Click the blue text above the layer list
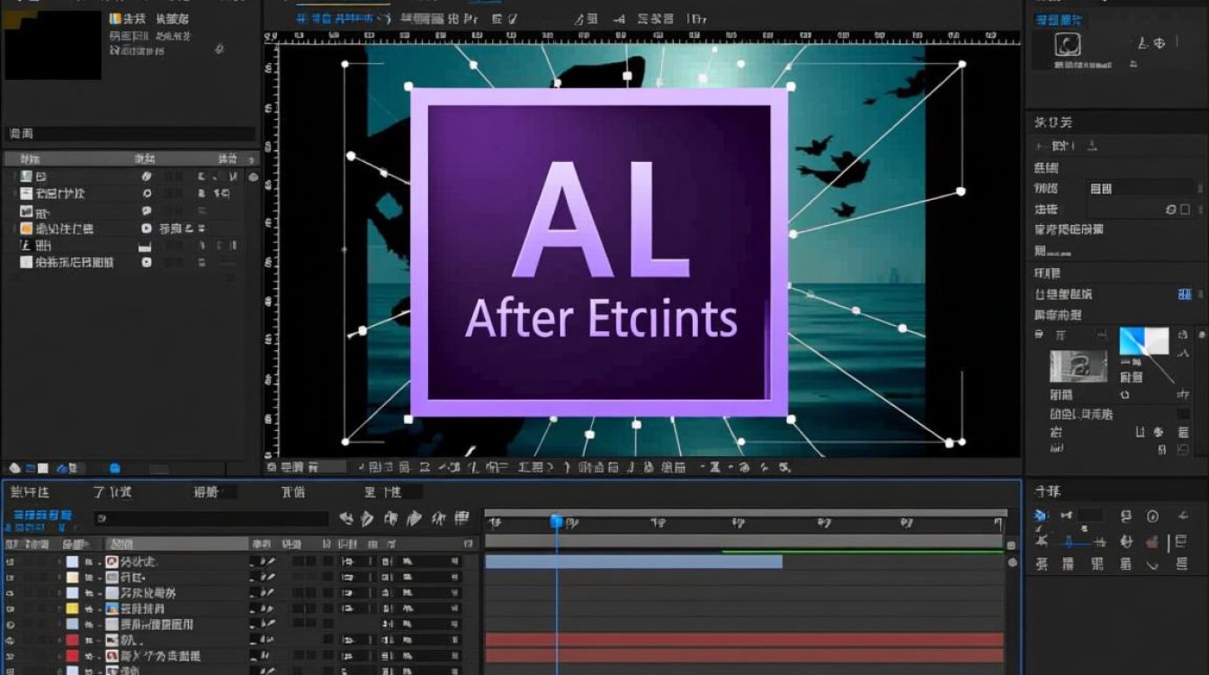 42,516
